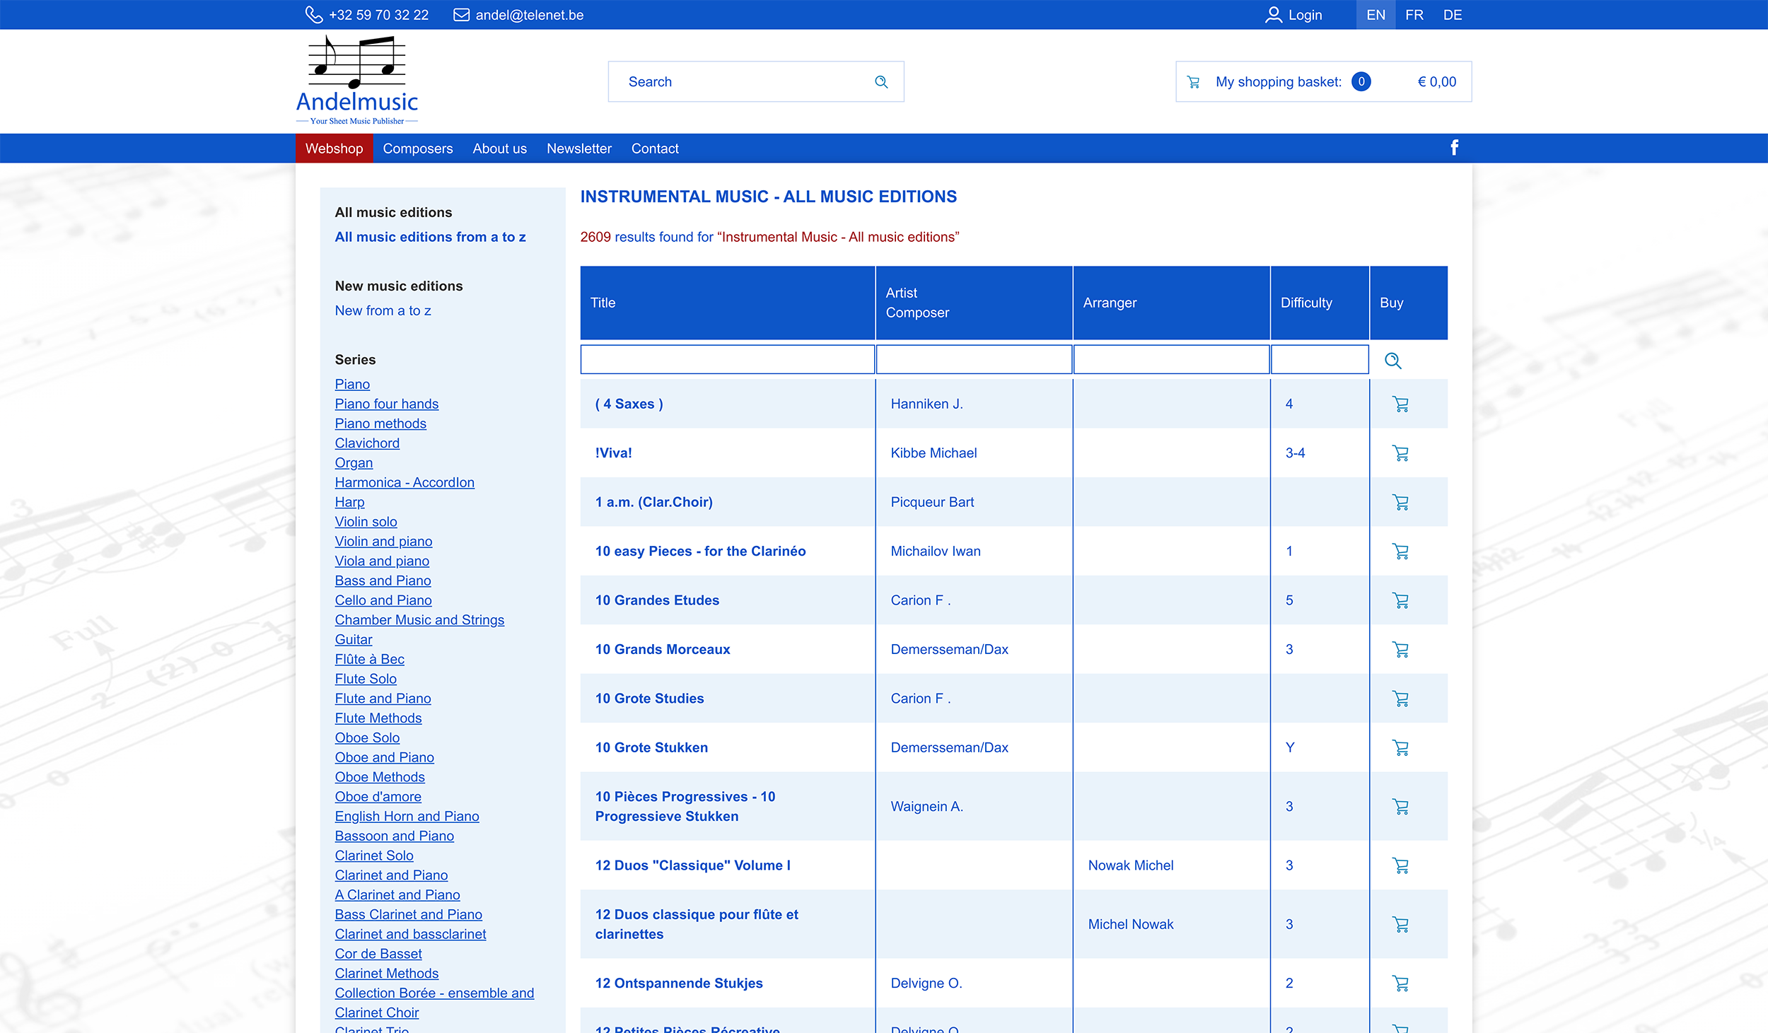Viewport: 1768px width, 1033px height.
Task: Click 'All music editions from a to z'
Action: pos(430,237)
